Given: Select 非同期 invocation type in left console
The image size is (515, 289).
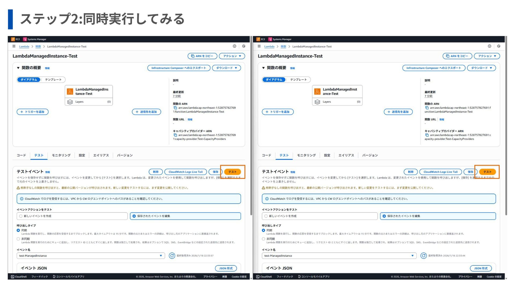Looking at the screenshot, I should 18,239.
